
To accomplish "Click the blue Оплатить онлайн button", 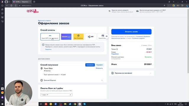I will [x=131, y=32].
